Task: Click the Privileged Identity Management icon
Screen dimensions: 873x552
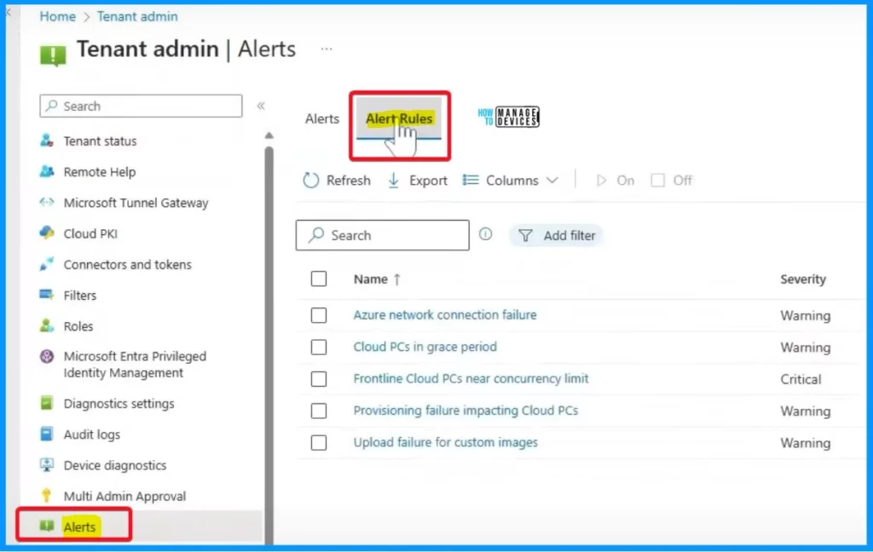Action: point(47,356)
